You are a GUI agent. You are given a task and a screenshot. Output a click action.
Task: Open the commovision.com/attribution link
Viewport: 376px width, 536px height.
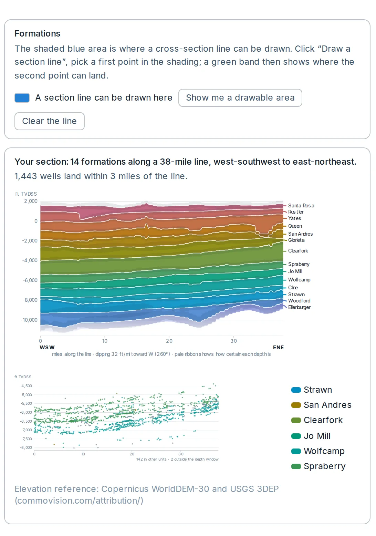79,501
